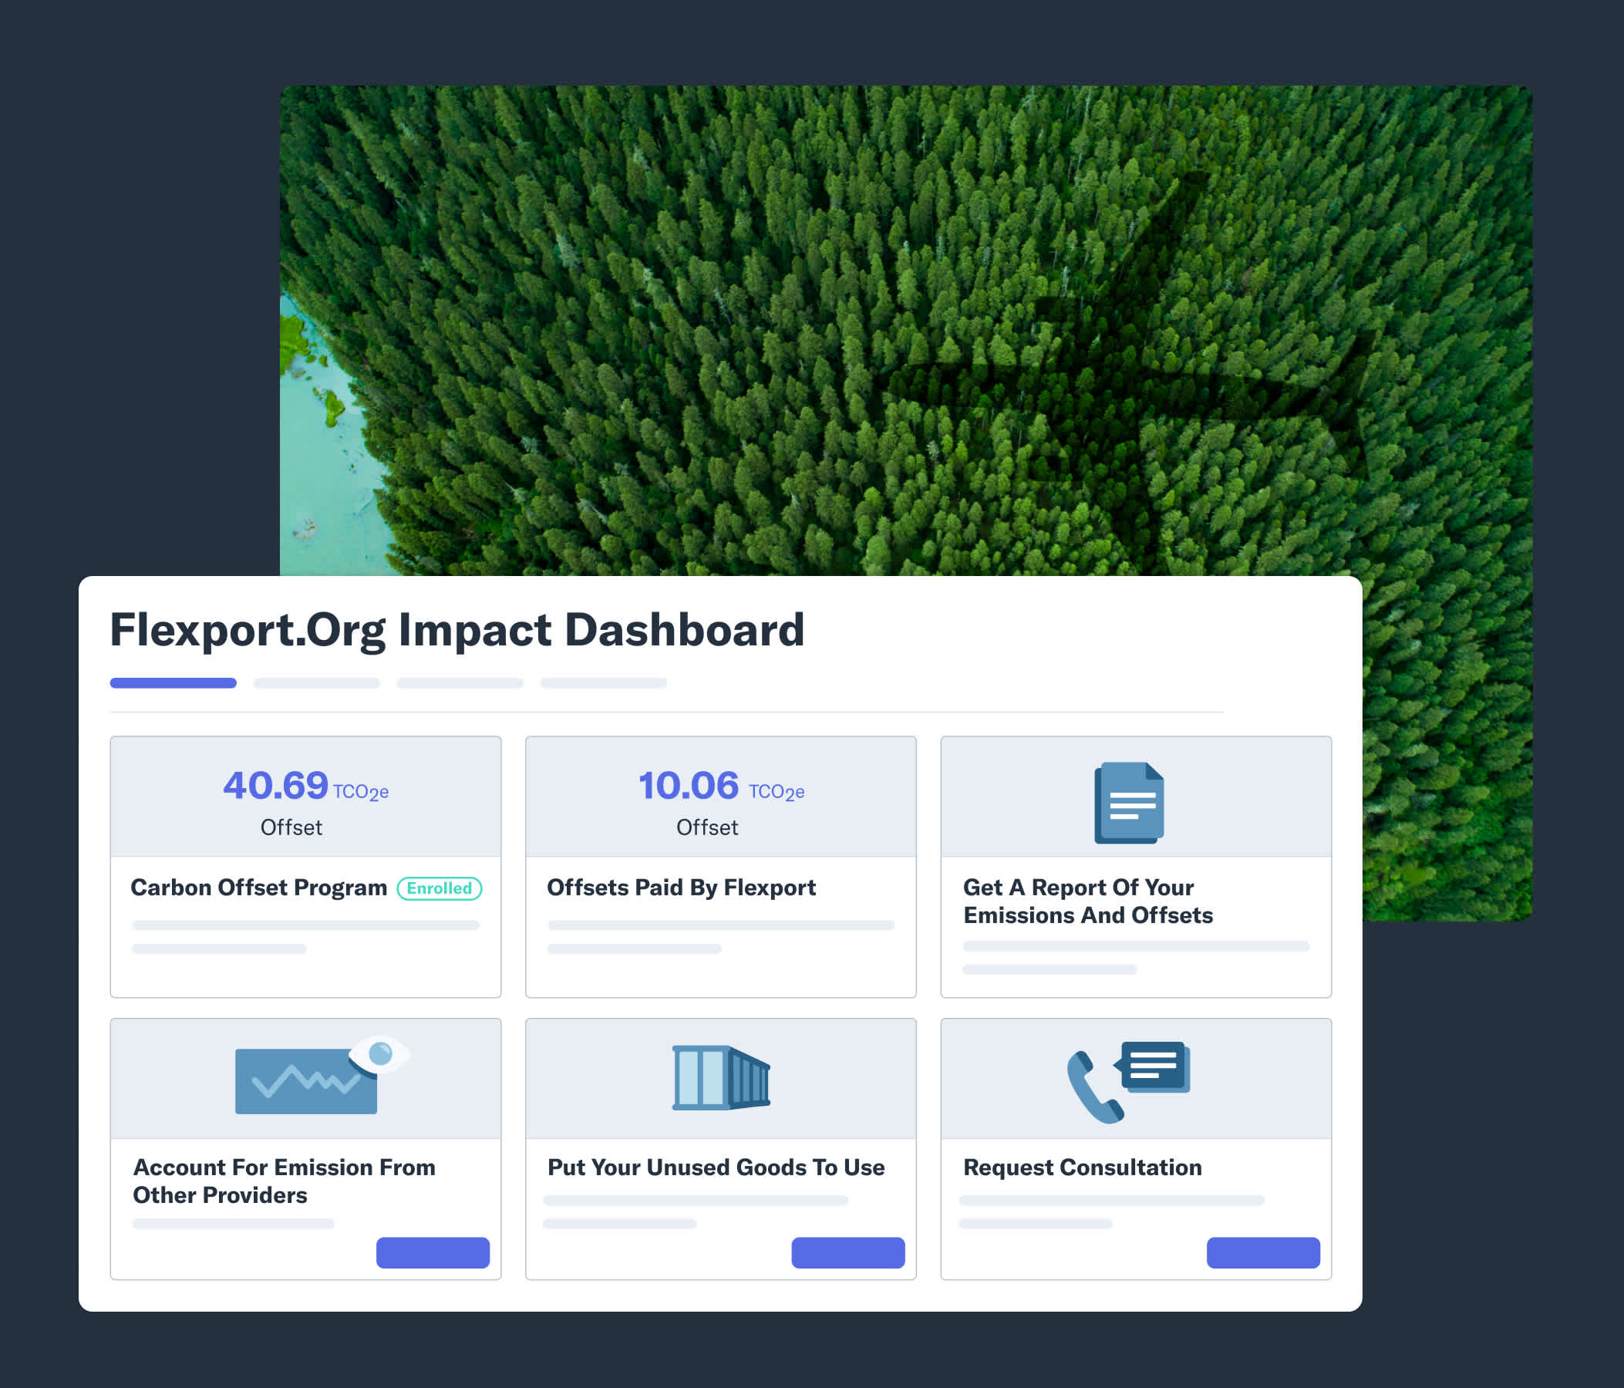Image resolution: width=1624 pixels, height=1388 pixels.
Task: Open the Carbon Offset Program card title
Action: click(258, 888)
